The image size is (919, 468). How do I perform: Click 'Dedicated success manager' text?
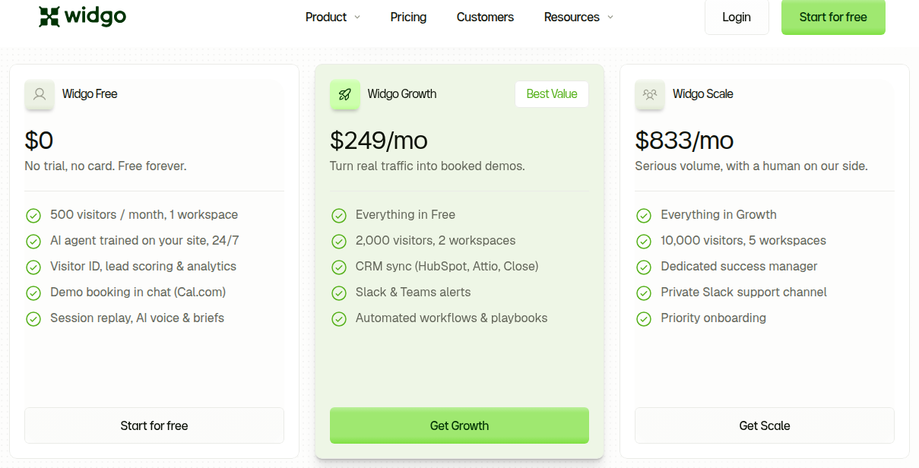pyautogui.click(x=740, y=267)
